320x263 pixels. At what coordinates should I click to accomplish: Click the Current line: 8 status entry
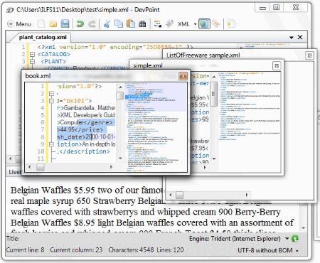pos(25,250)
